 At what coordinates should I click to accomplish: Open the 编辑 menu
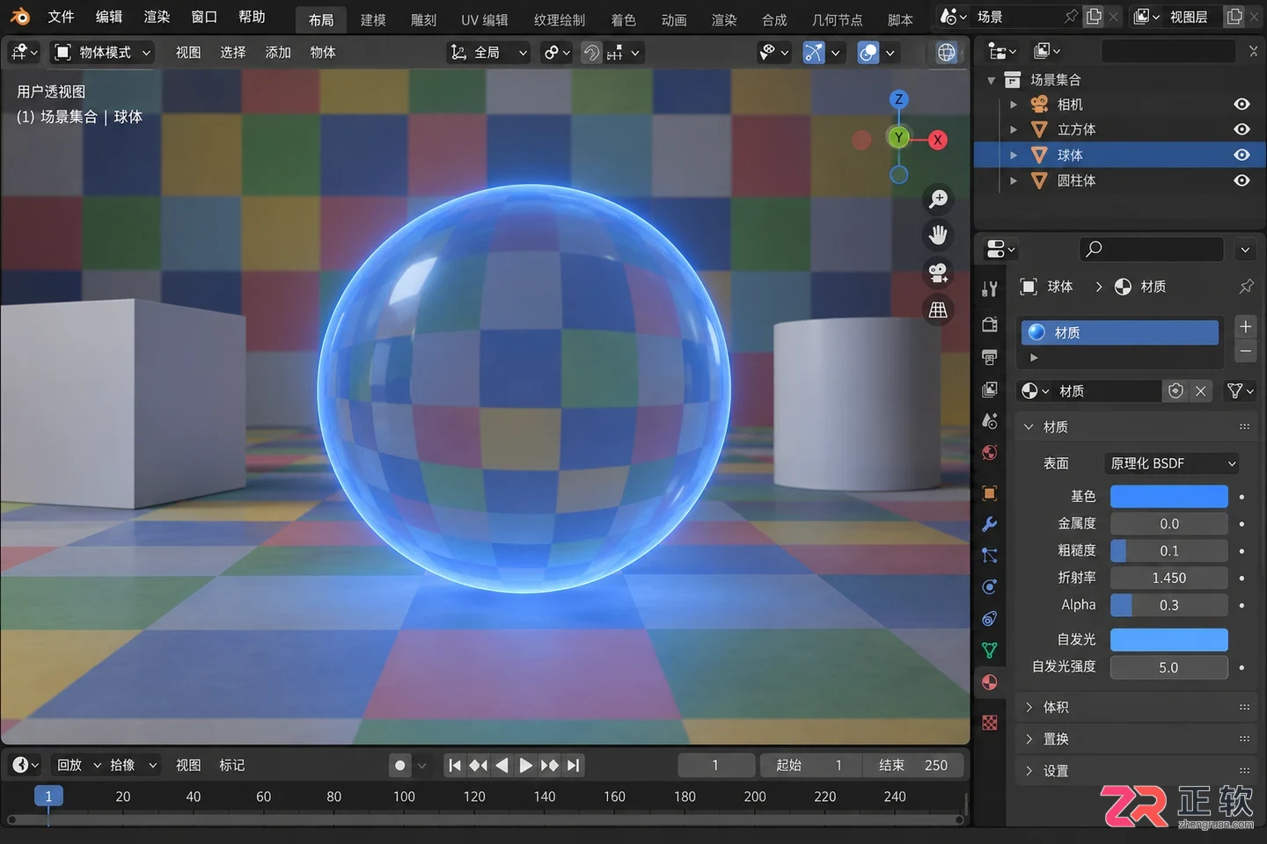109,17
